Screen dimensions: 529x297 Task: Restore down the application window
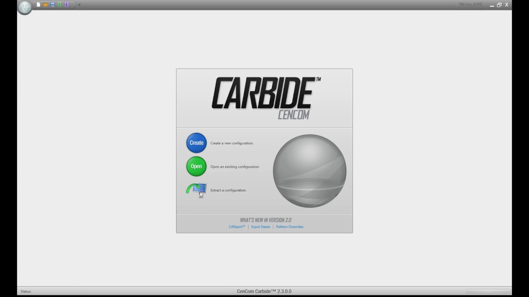click(499, 5)
